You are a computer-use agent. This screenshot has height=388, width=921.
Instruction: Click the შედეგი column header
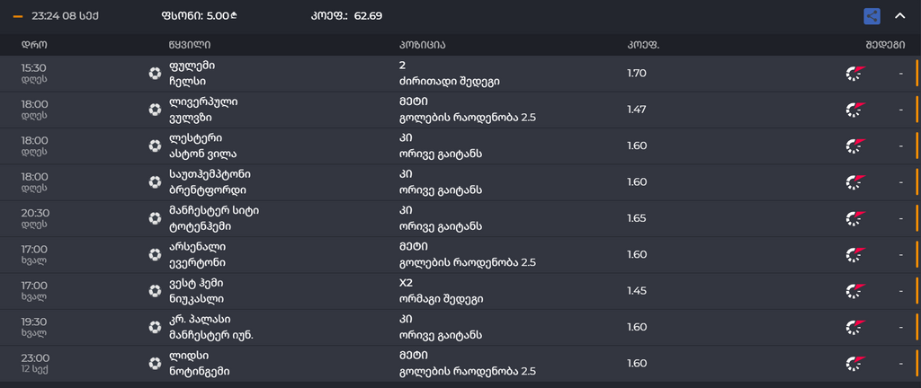(885, 45)
